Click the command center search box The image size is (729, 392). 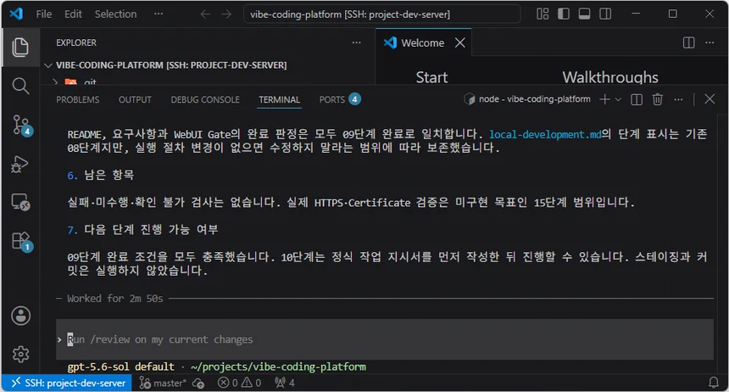(x=381, y=14)
